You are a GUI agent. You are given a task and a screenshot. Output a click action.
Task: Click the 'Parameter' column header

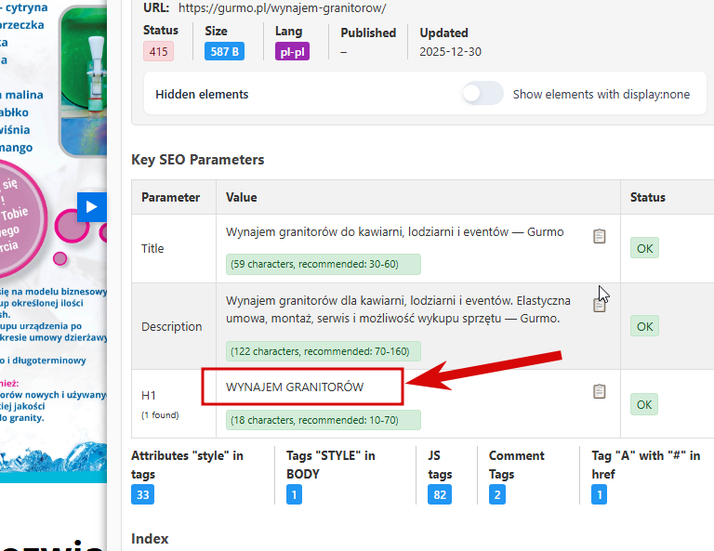170,197
